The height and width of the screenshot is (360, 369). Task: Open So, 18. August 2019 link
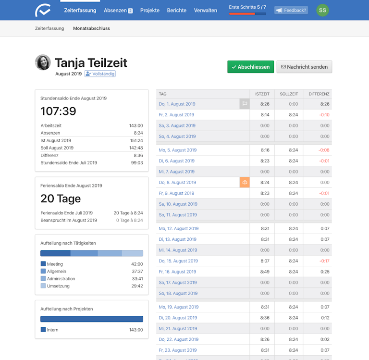178,294
